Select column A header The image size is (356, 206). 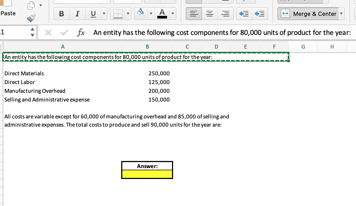[x=63, y=47]
